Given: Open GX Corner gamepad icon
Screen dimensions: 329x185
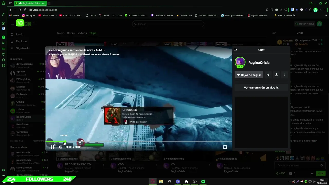Looking at the screenshot, I should [10, 3].
